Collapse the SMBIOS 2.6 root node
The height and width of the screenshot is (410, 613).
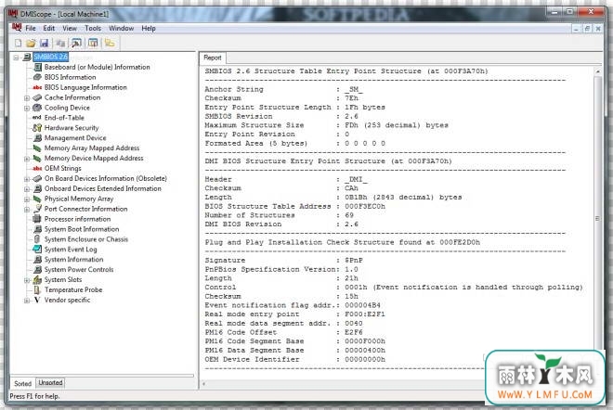[16, 58]
